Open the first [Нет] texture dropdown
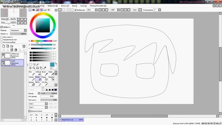This screenshot has width=222, height=125. (x=46, y=104)
